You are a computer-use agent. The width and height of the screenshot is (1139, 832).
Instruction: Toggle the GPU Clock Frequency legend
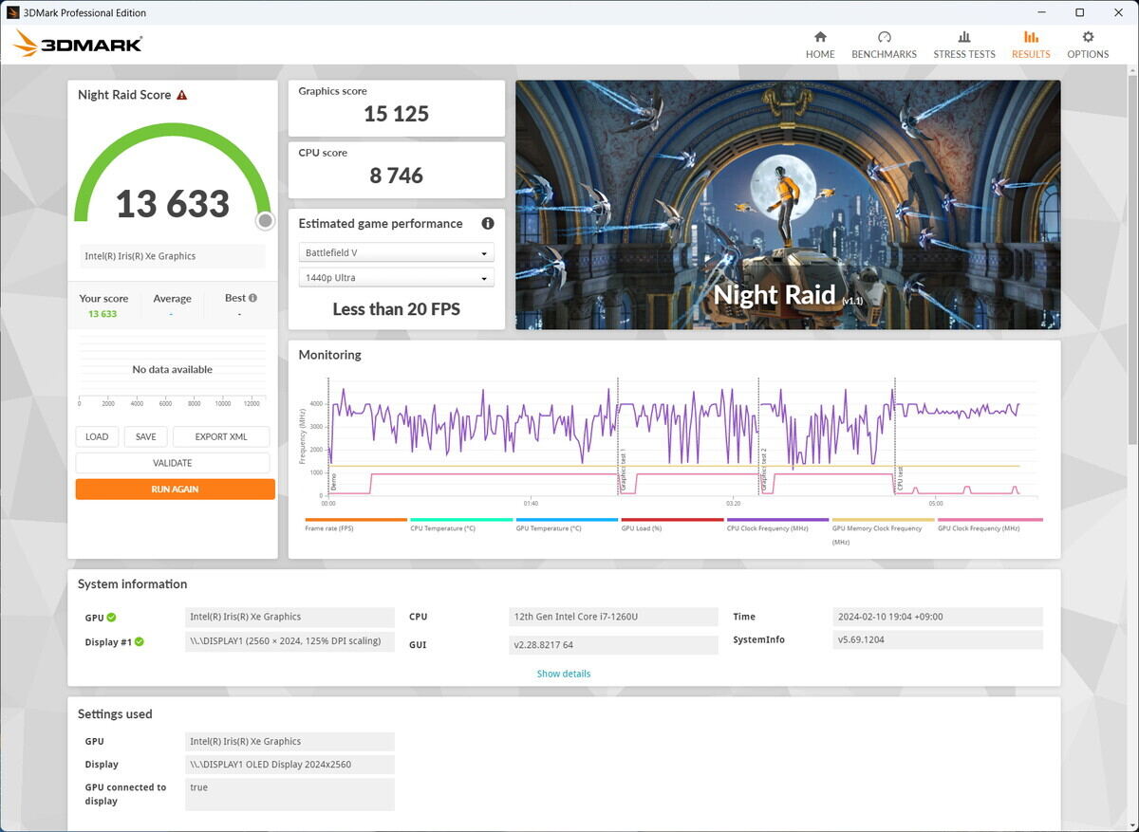click(989, 524)
